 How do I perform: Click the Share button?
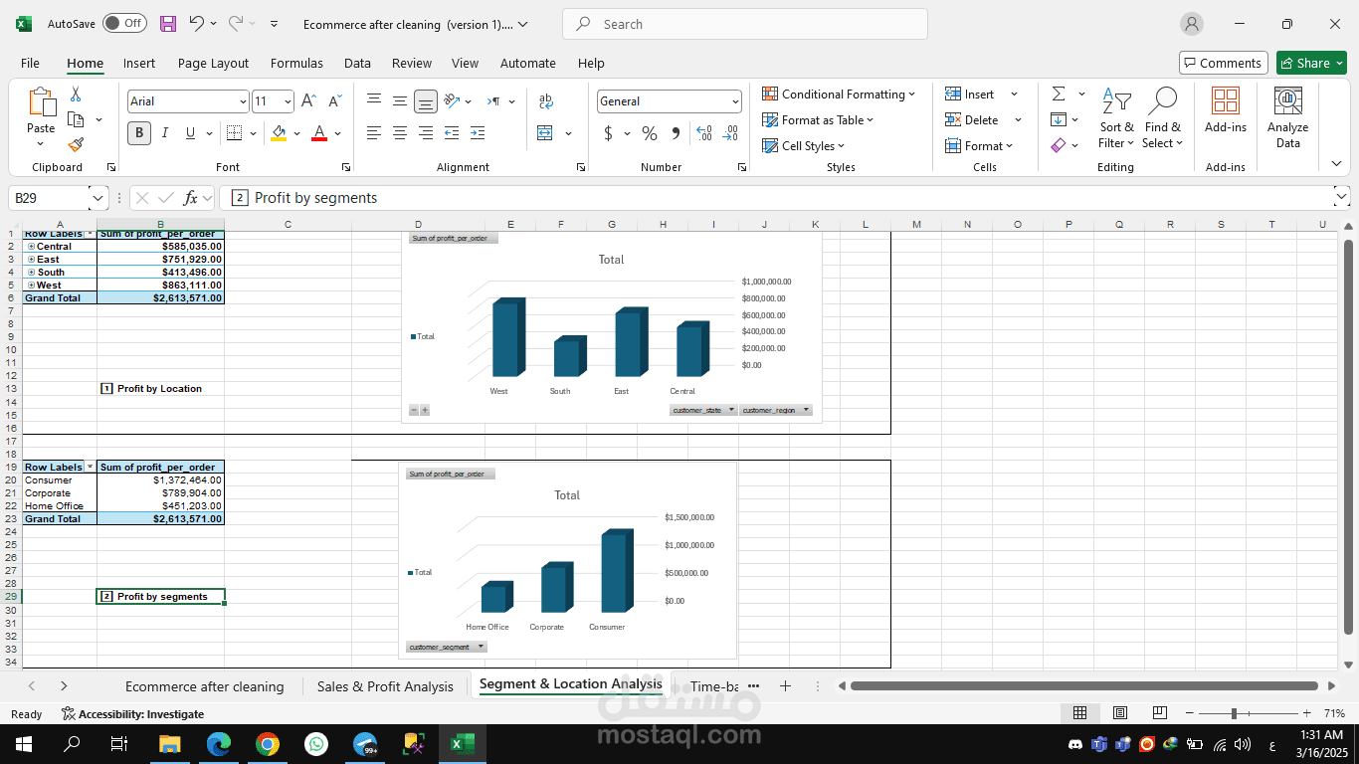click(1311, 63)
